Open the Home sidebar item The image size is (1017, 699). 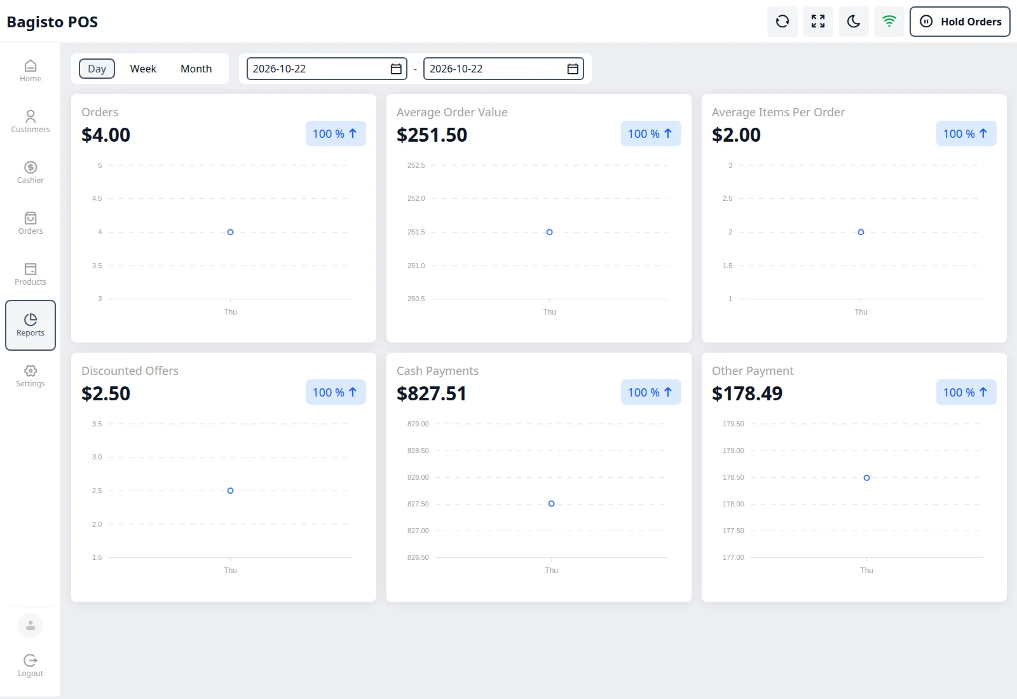tap(31, 71)
